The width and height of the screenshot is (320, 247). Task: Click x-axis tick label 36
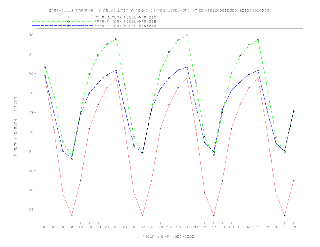coord(152,227)
